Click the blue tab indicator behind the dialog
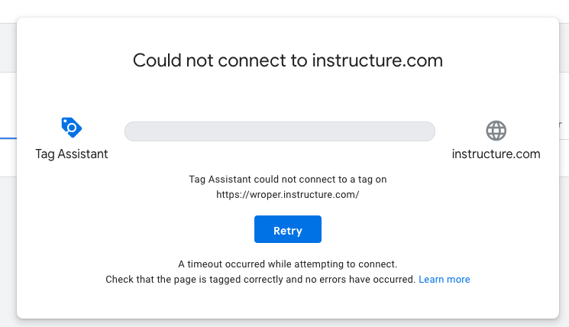The width and height of the screenshot is (569, 327). coord(8,138)
